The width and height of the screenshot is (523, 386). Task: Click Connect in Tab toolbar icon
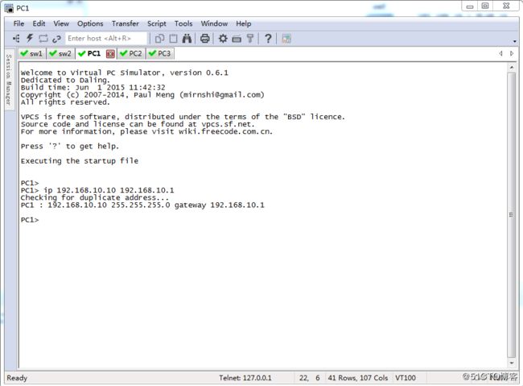click(x=43, y=39)
